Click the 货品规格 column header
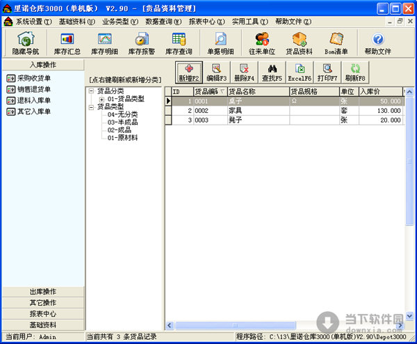417x344 pixels. pyautogui.click(x=315, y=92)
